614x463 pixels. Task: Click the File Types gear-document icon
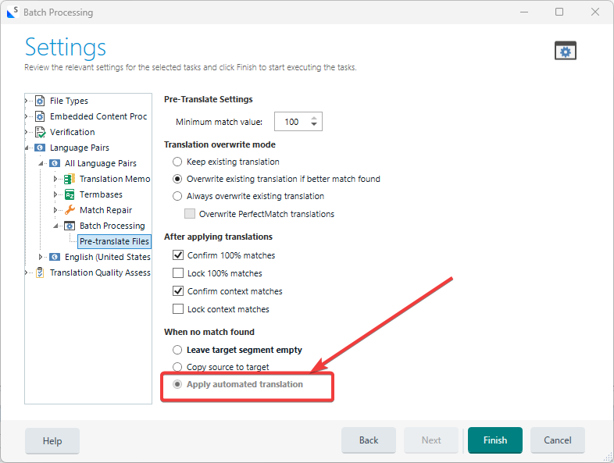[x=40, y=101]
